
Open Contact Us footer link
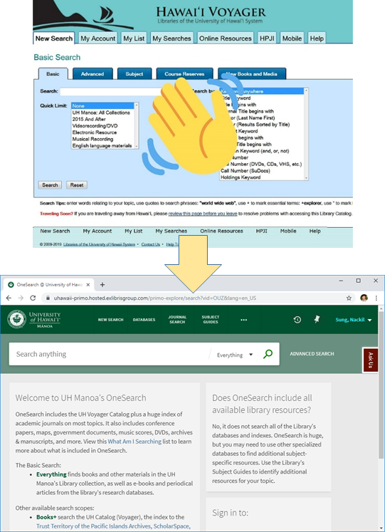pyautogui.click(x=151, y=244)
